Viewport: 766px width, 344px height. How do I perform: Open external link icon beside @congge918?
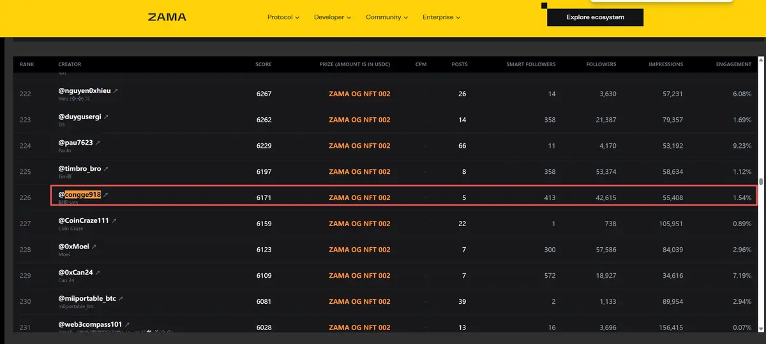click(106, 194)
